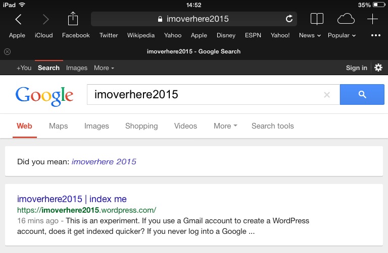388x253 pixels.
Task: Clear the search box with X
Action: [327, 94]
